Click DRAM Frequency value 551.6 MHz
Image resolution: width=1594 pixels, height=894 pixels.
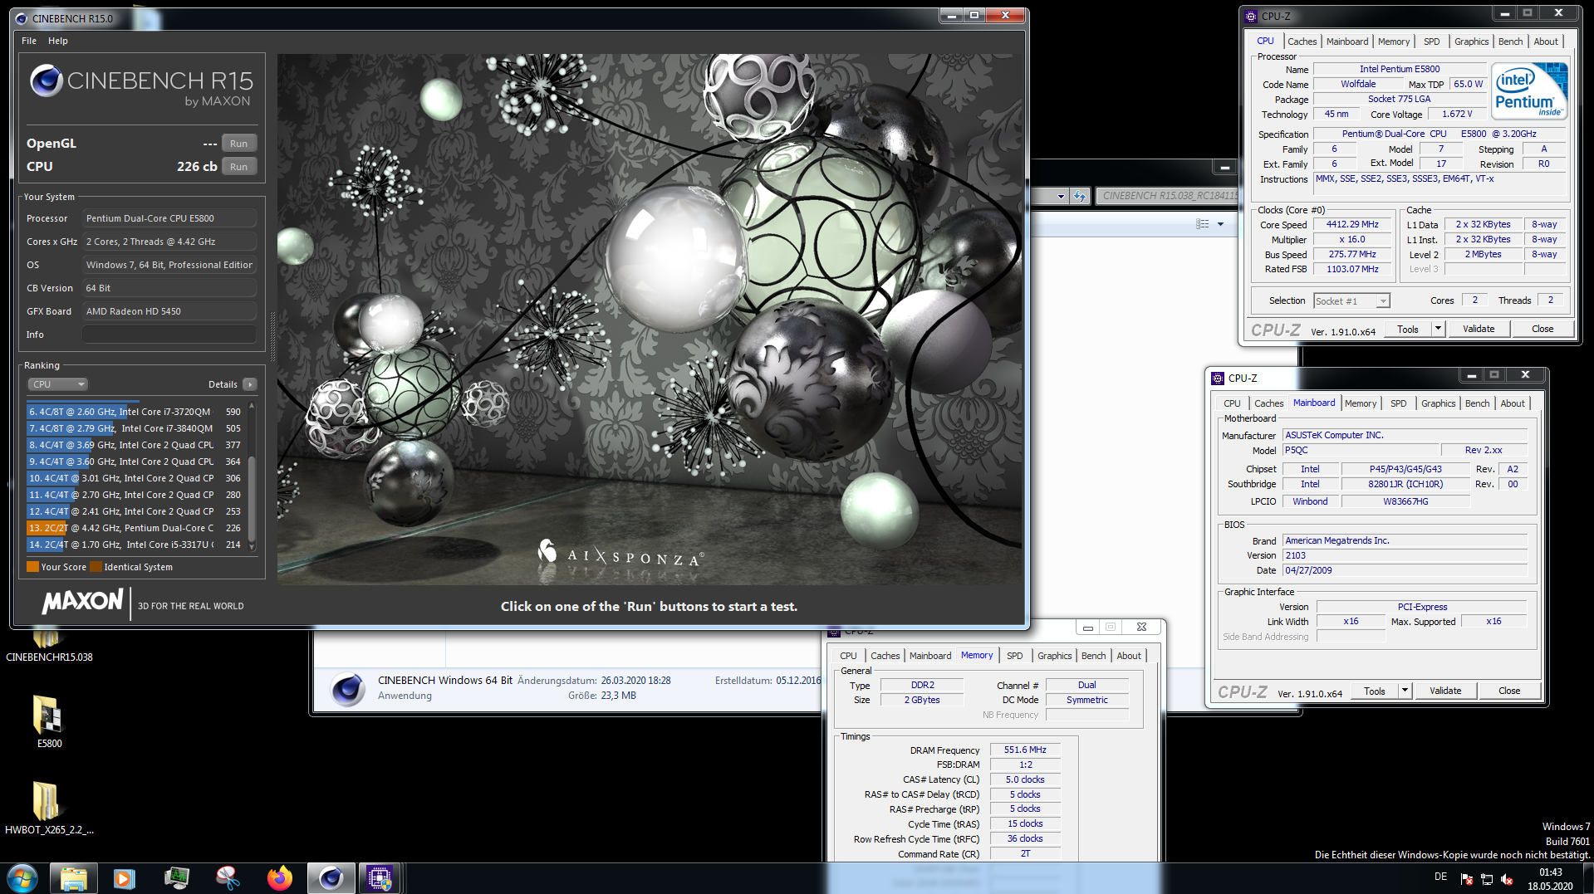pyautogui.click(x=1025, y=750)
